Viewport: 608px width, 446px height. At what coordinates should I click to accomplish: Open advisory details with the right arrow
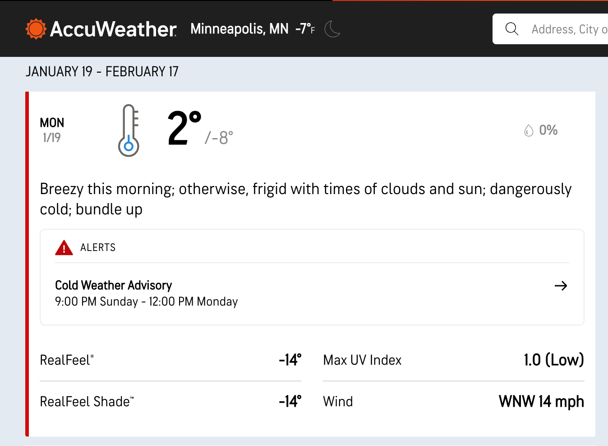point(561,286)
